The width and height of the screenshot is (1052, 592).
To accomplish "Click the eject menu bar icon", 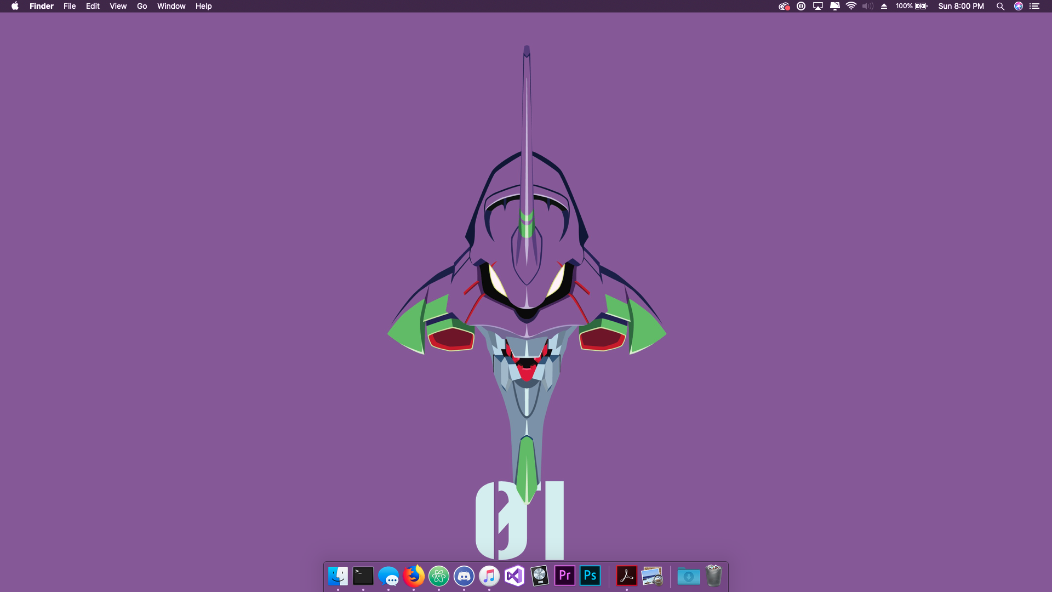I will pos(884,6).
